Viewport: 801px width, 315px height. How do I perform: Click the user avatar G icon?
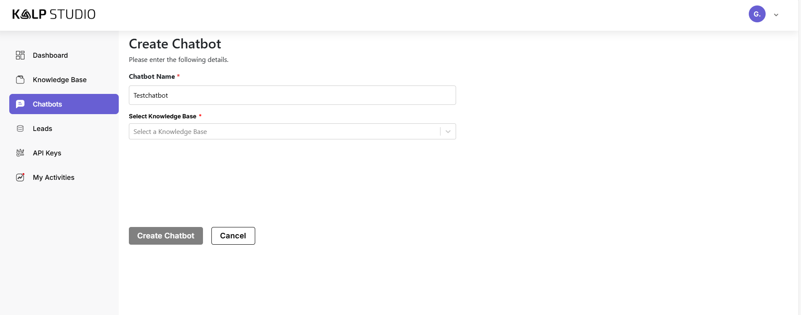point(757,14)
